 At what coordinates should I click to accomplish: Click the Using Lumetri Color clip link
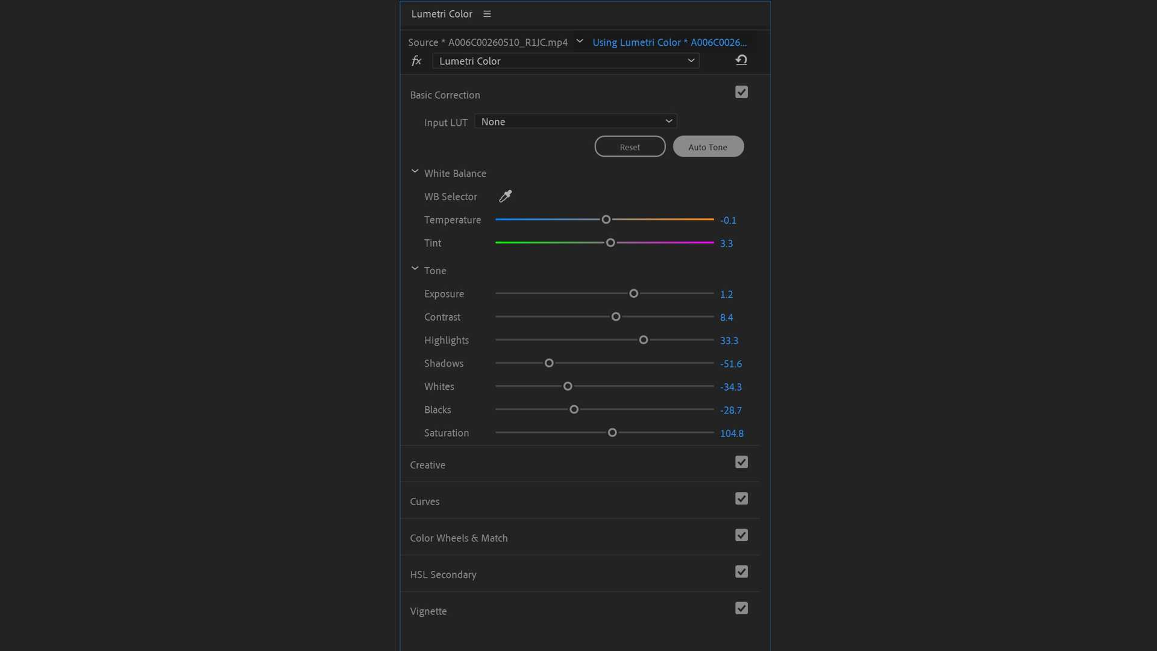tap(669, 42)
